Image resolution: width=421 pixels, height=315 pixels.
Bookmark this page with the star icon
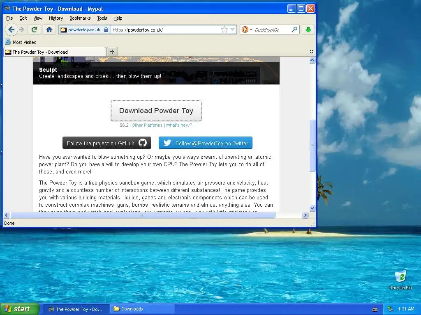[x=224, y=30]
